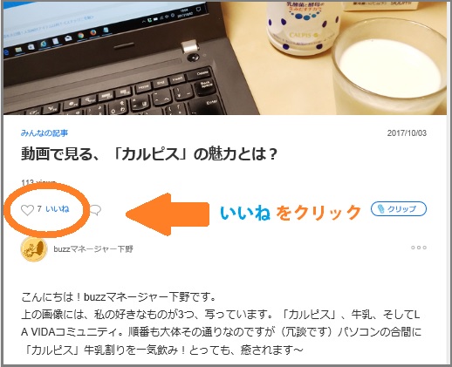Image resolution: width=452 pixels, height=367 pixels.
Task: Click the article body paragraph starting with こんにちは
Action: tap(221, 323)
